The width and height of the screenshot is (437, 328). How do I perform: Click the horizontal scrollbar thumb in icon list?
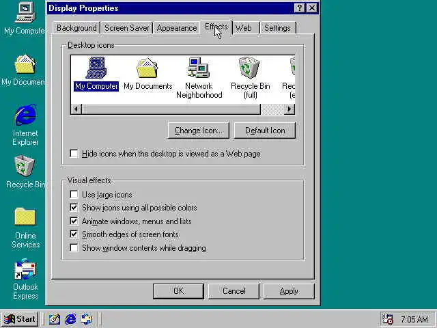(x=171, y=109)
